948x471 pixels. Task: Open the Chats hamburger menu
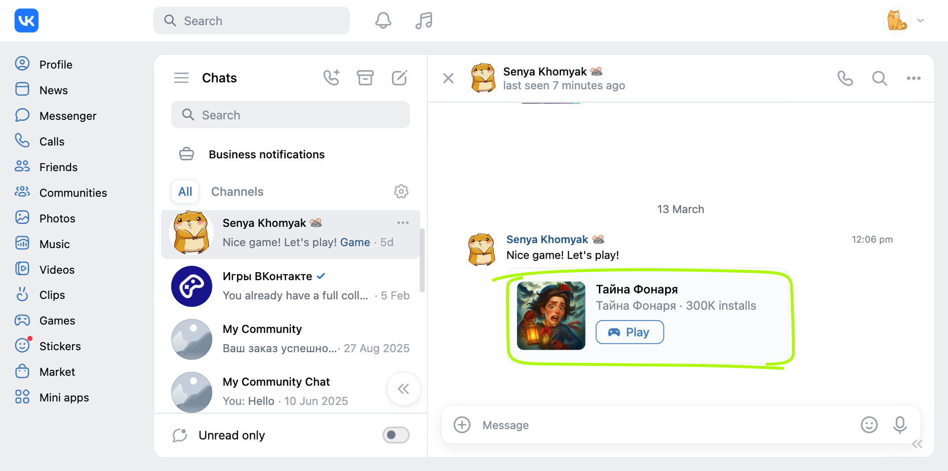tap(181, 78)
